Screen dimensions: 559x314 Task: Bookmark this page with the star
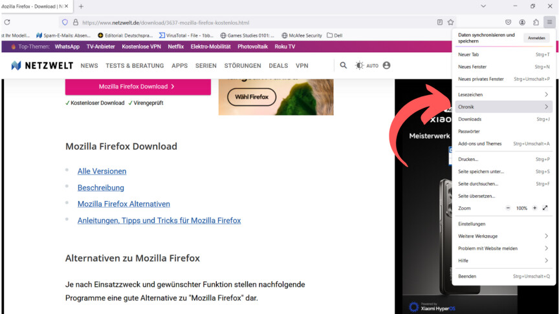click(x=450, y=22)
